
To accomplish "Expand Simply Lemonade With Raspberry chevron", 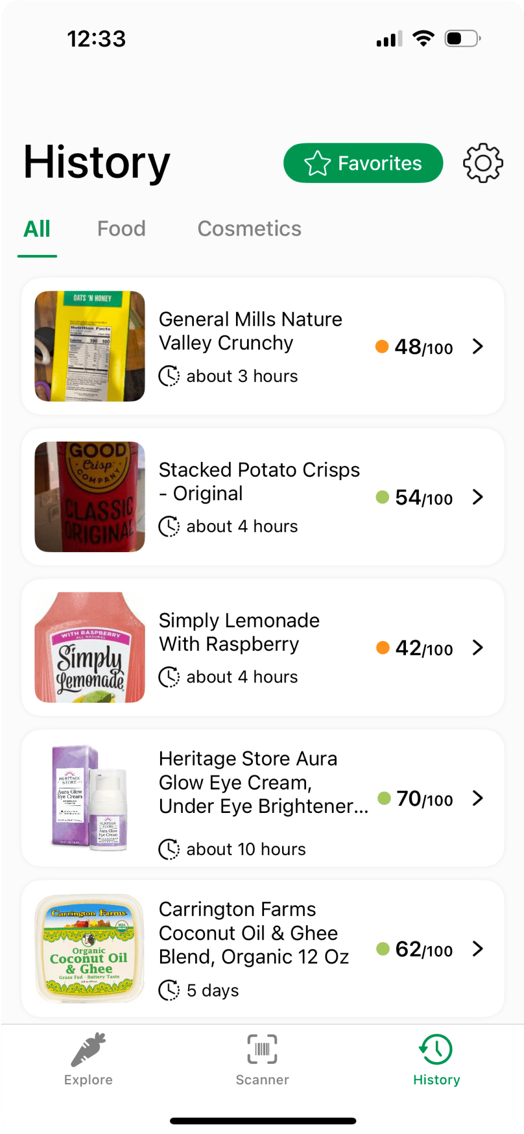I will [x=478, y=647].
